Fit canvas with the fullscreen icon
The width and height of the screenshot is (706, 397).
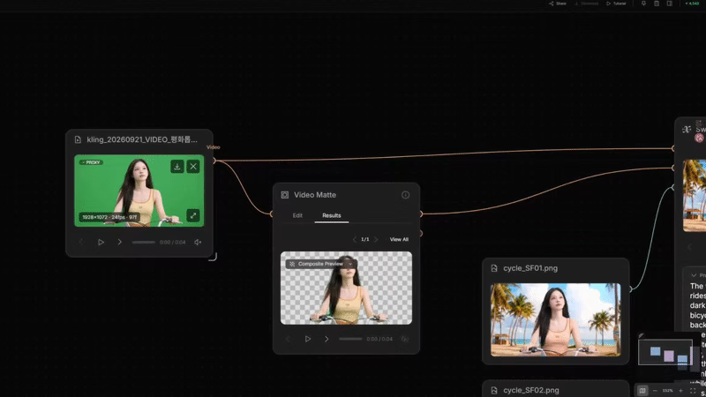coord(693,391)
